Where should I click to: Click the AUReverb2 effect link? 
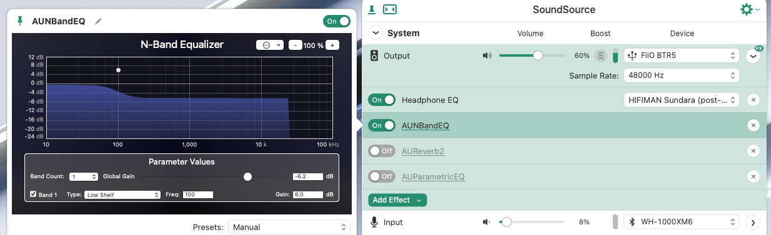[423, 151]
